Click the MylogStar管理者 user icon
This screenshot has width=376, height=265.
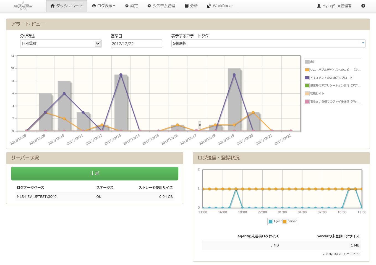pos(319,6)
